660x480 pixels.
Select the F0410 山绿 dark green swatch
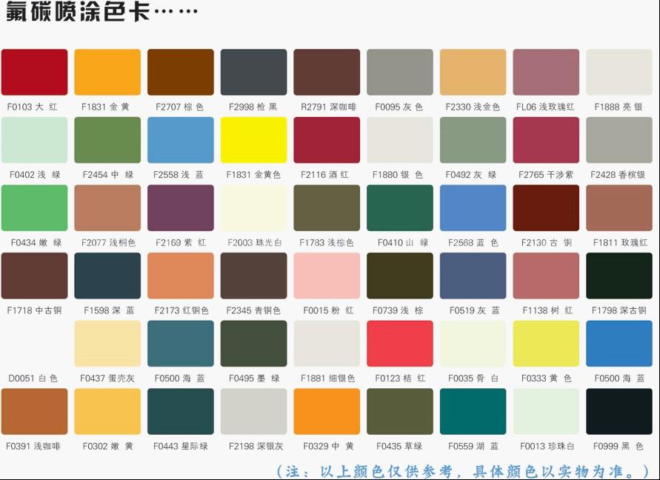click(x=400, y=207)
